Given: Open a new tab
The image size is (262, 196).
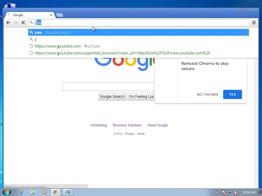Looking at the screenshot, I should coord(59,15).
